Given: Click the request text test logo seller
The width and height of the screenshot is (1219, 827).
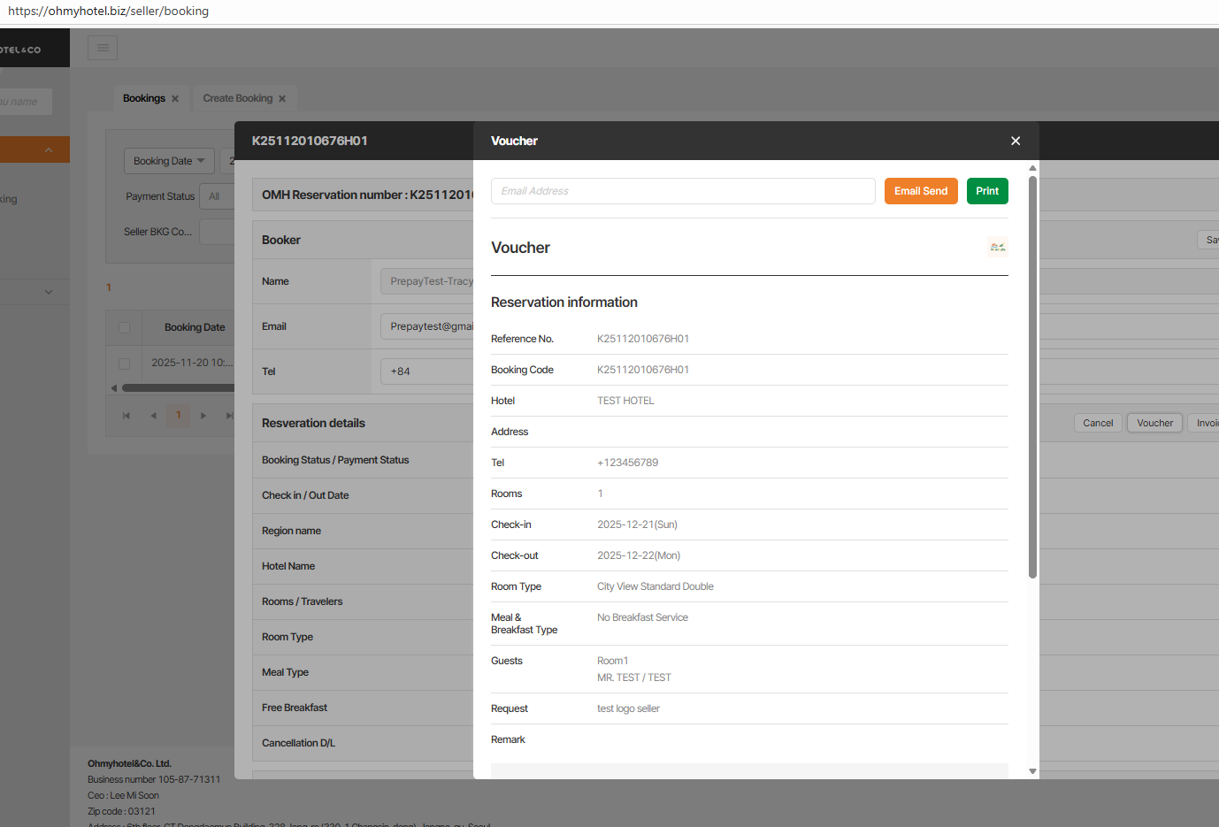Looking at the screenshot, I should 628,708.
